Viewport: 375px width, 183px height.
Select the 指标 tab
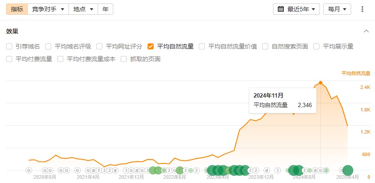(17, 9)
